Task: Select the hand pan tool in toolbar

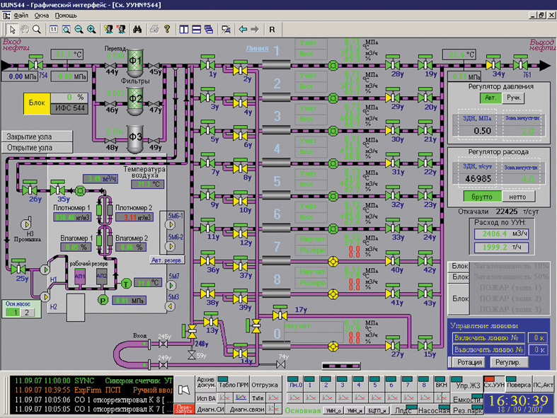Action: pyautogui.click(x=25, y=29)
